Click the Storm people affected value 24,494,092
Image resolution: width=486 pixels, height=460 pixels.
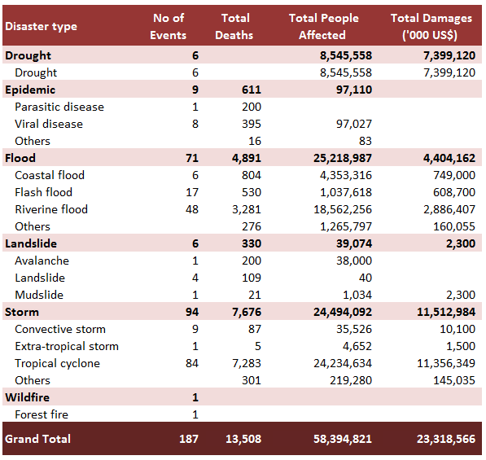[343, 312]
